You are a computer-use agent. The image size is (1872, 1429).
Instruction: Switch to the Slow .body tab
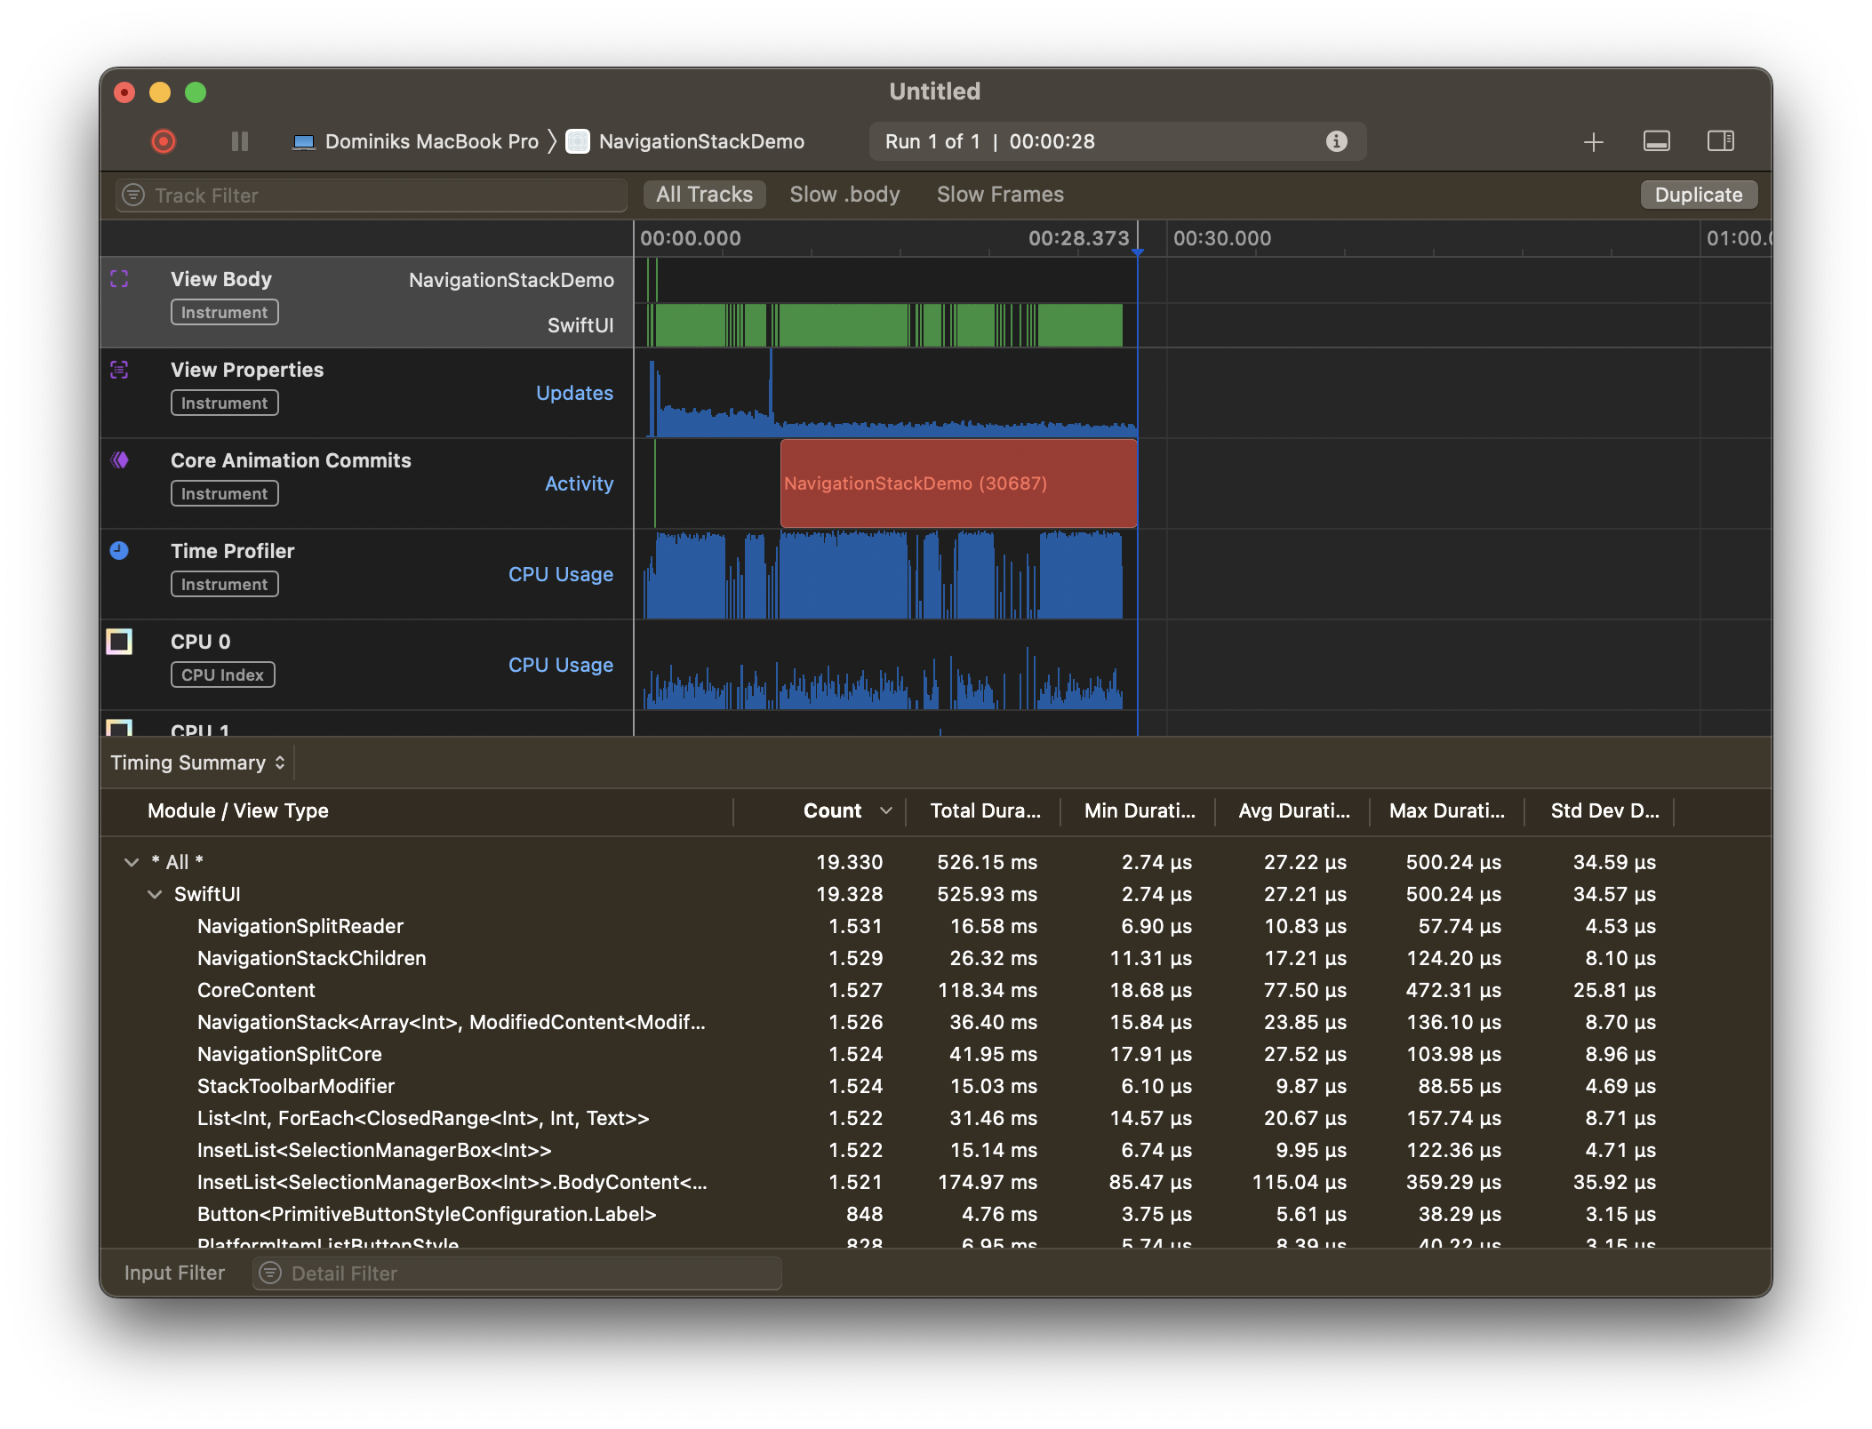tap(844, 195)
